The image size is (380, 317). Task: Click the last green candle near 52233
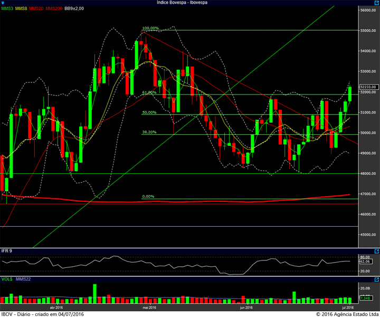350,94
